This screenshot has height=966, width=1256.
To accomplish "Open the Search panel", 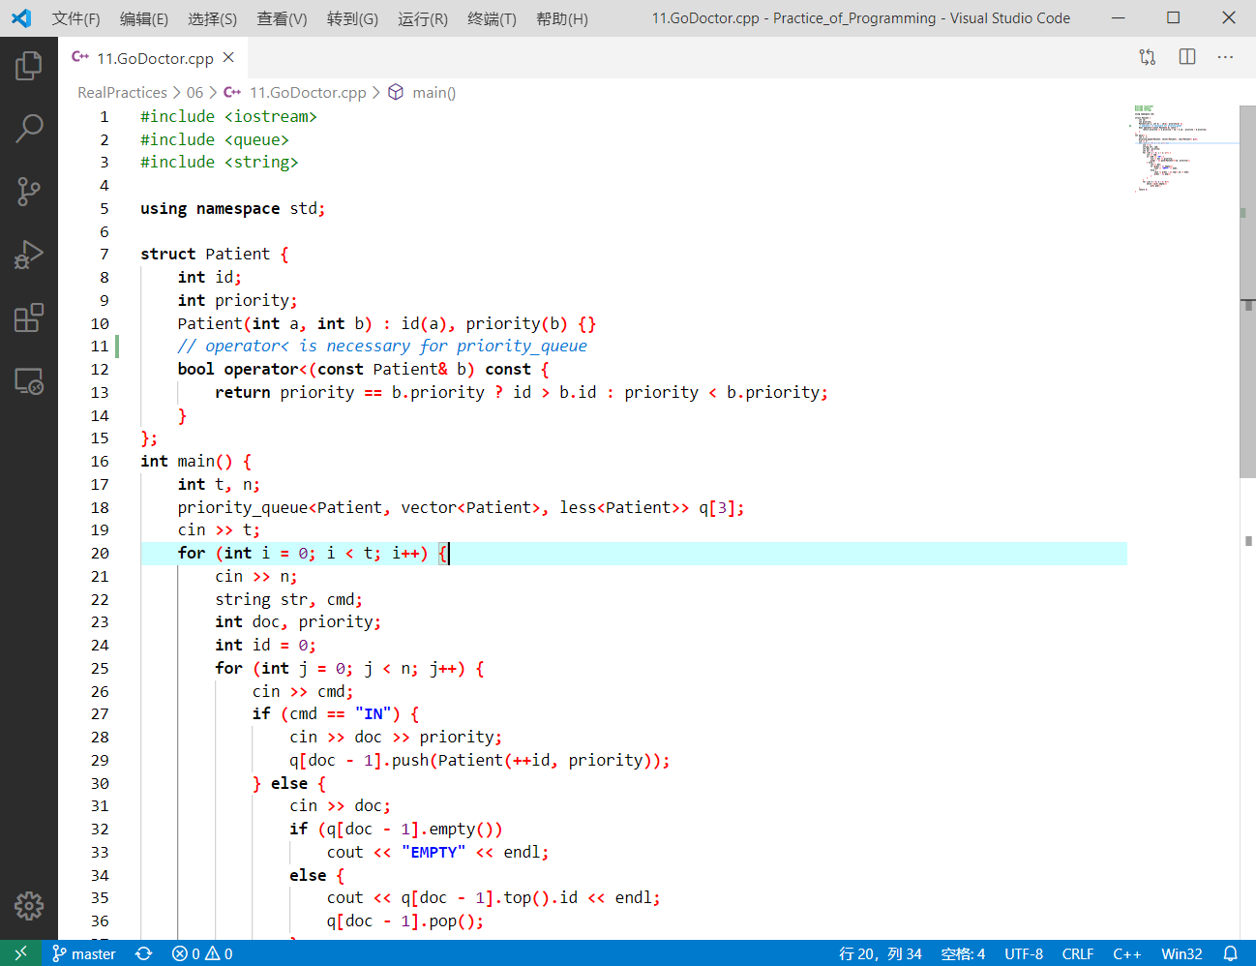I will 28,128.
